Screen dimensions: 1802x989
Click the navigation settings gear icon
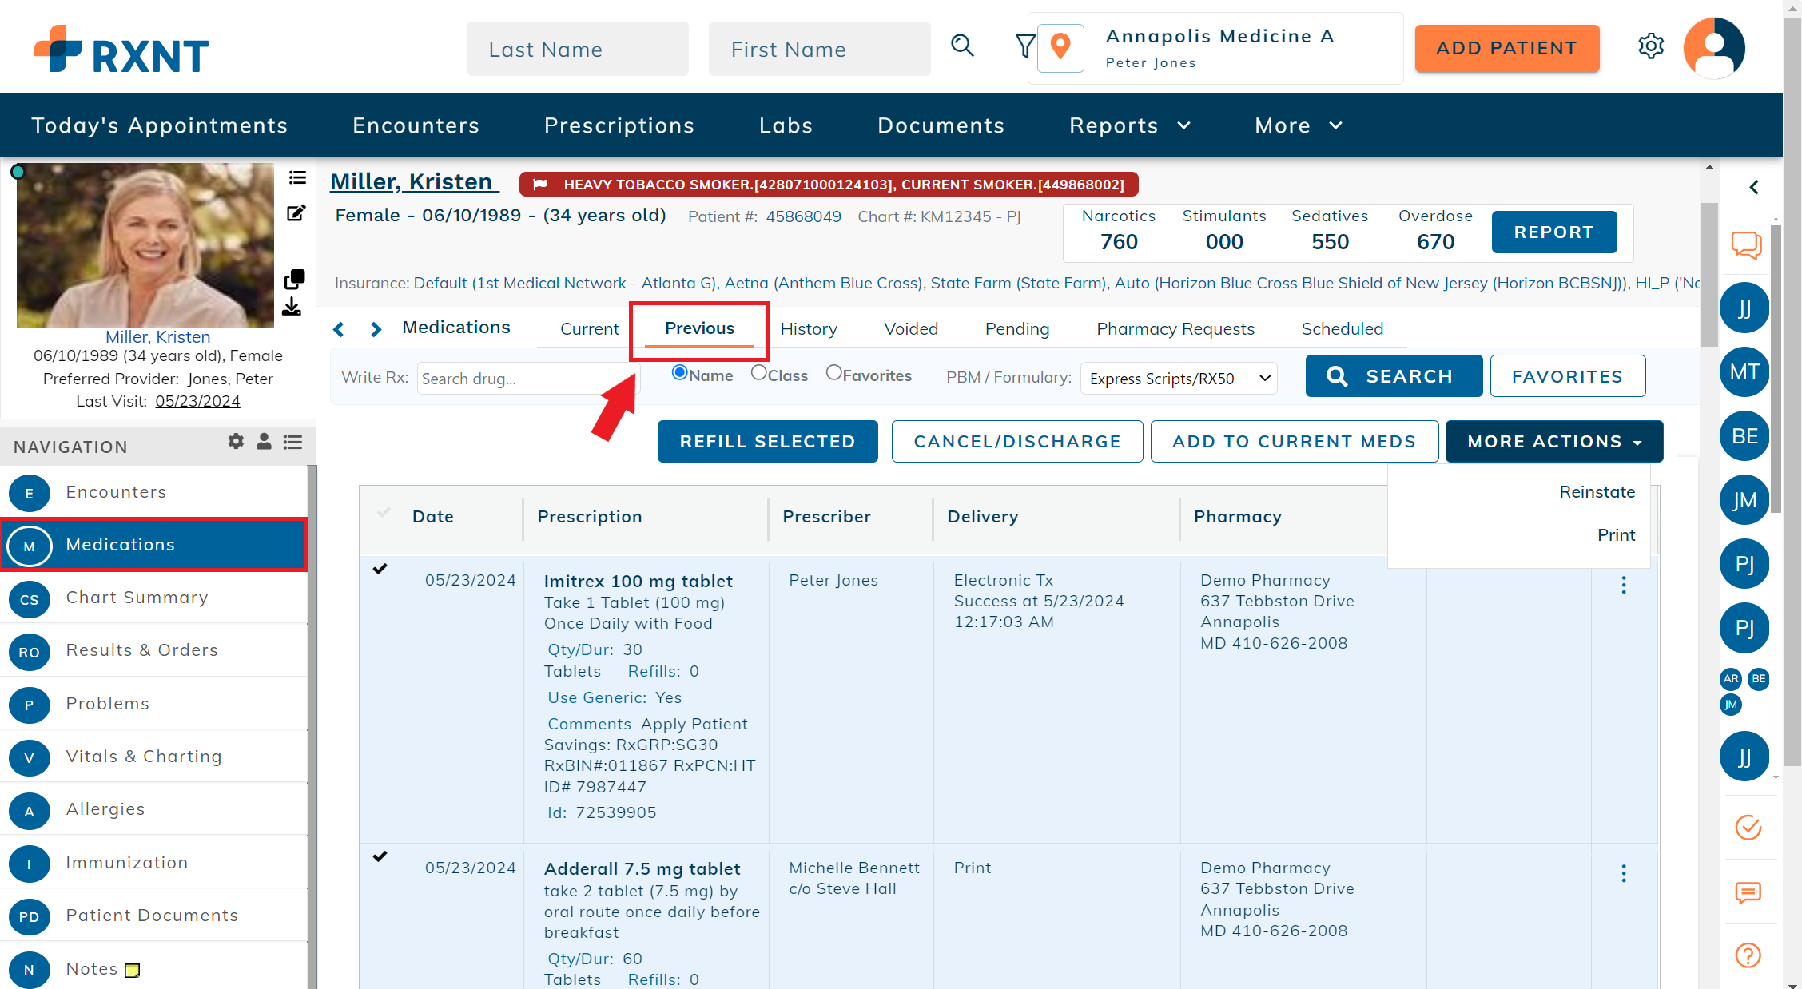(x=236, y=441)
